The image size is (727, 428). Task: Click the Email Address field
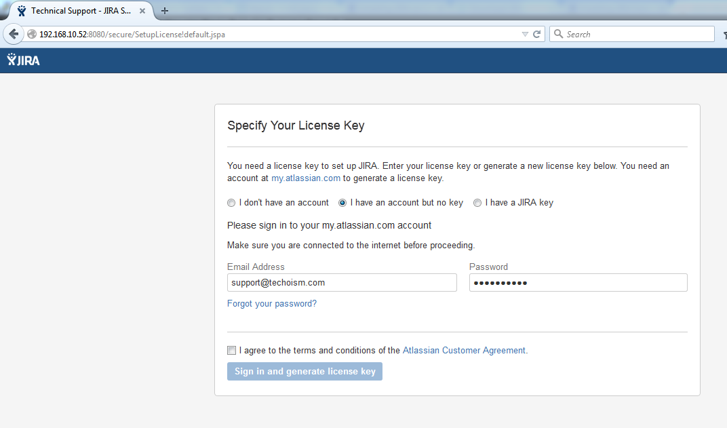(342, 282)
